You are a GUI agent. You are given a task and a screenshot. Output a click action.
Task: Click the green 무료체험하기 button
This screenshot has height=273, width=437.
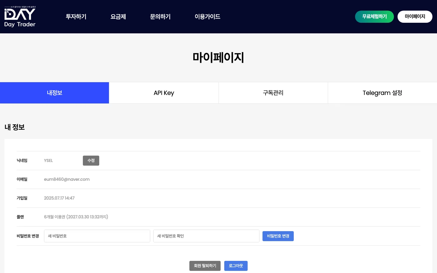(x=374, y=17)
